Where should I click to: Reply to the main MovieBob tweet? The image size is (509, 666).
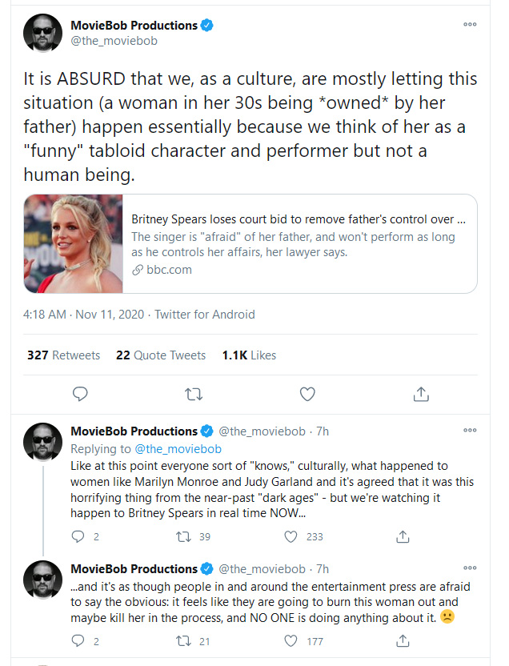(80, 394)
